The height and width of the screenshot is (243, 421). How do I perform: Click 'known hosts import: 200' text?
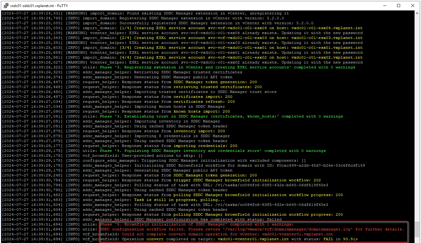[x=202, y=111]
